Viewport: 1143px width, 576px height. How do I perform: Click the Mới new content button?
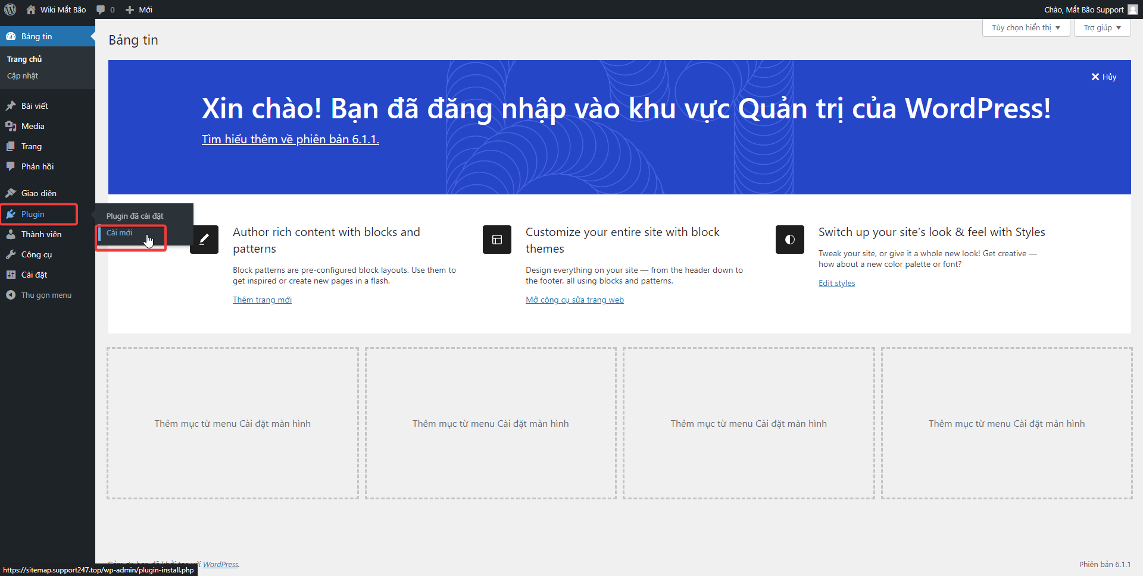coord(139,10)
